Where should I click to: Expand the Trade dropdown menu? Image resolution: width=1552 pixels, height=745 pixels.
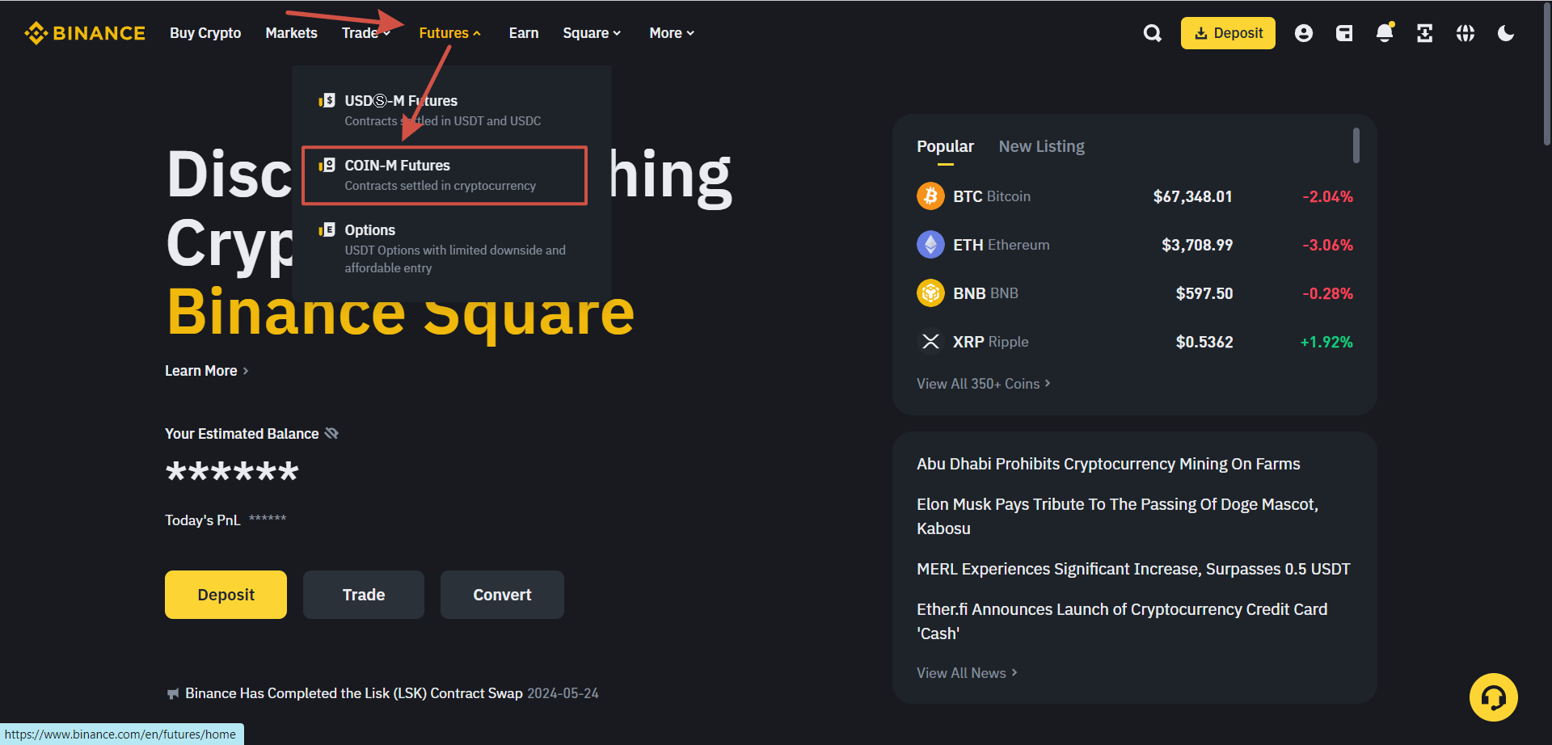pos(366,33)
